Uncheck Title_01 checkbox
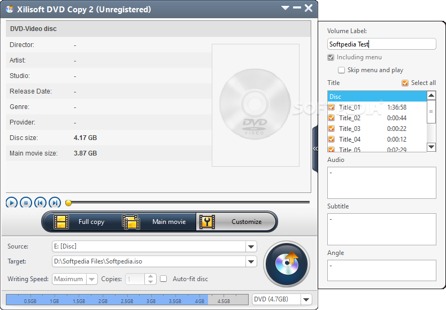This screenshot has height=310, width=446. click(332, 107)
